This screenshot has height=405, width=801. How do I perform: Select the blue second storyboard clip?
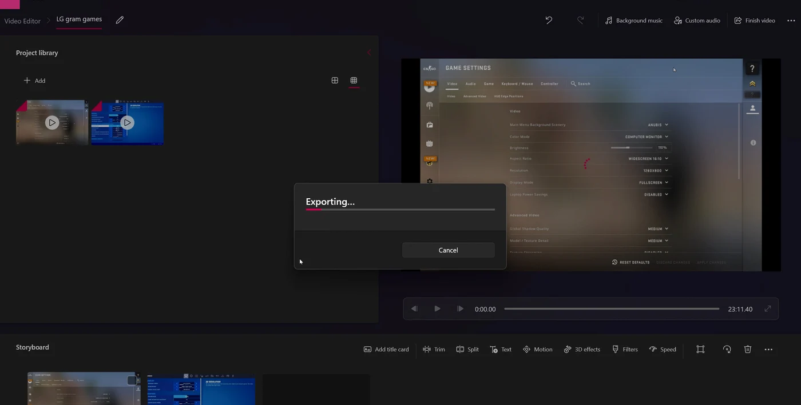pyautogui.click(x=201, y=390)
